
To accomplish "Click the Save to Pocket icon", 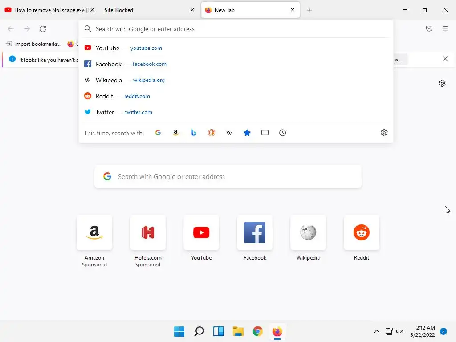I will pos(429,28).
